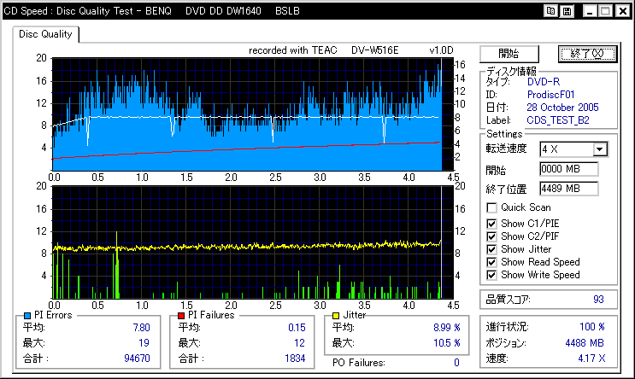635x379 pixels.
Task: Enable the Quick Scan checkbox
Action: (x=491, y=208)
